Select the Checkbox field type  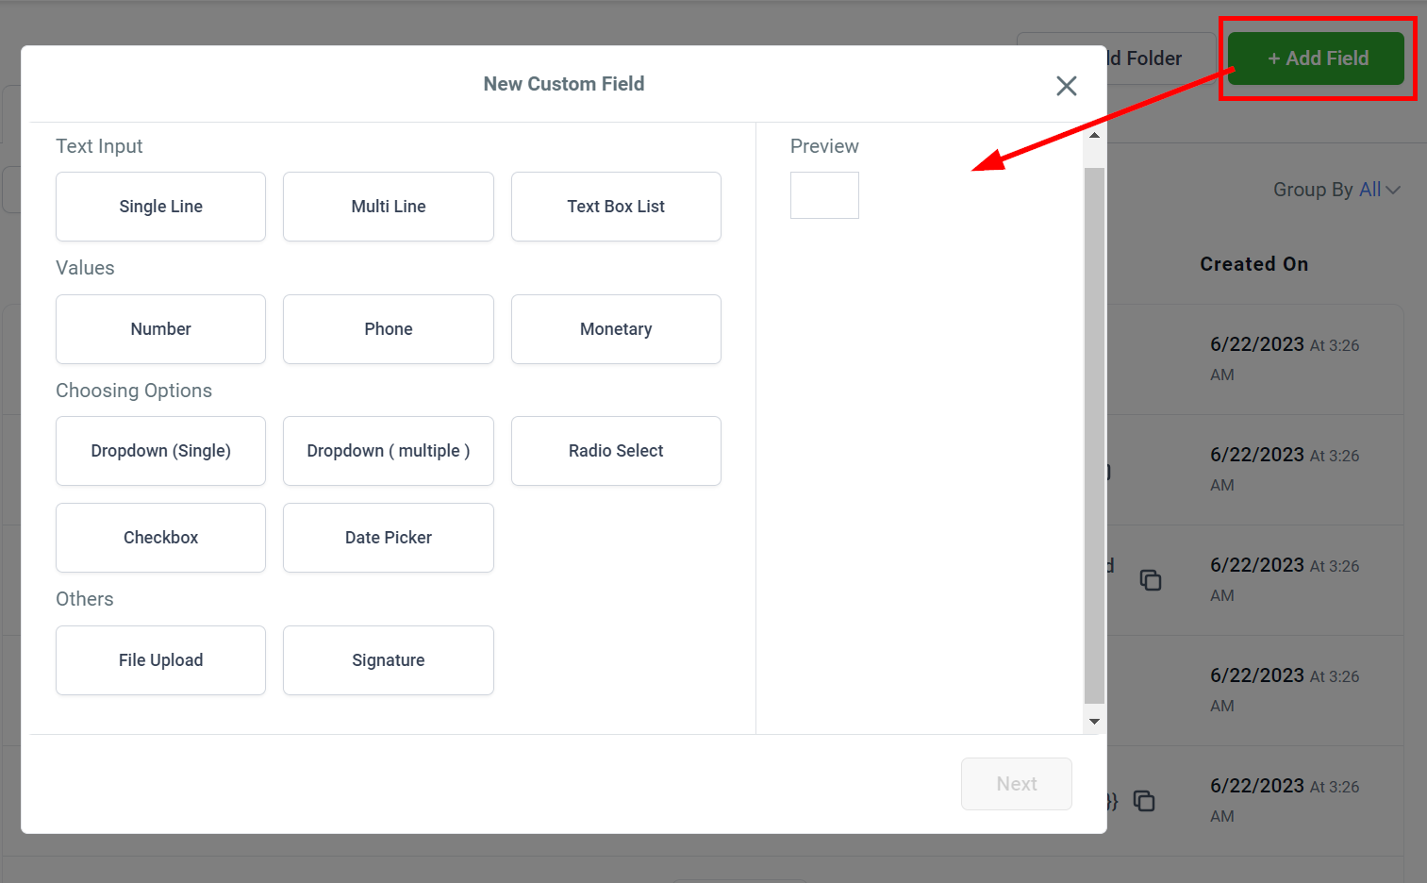pyautogui.click(x=160, y=538)
